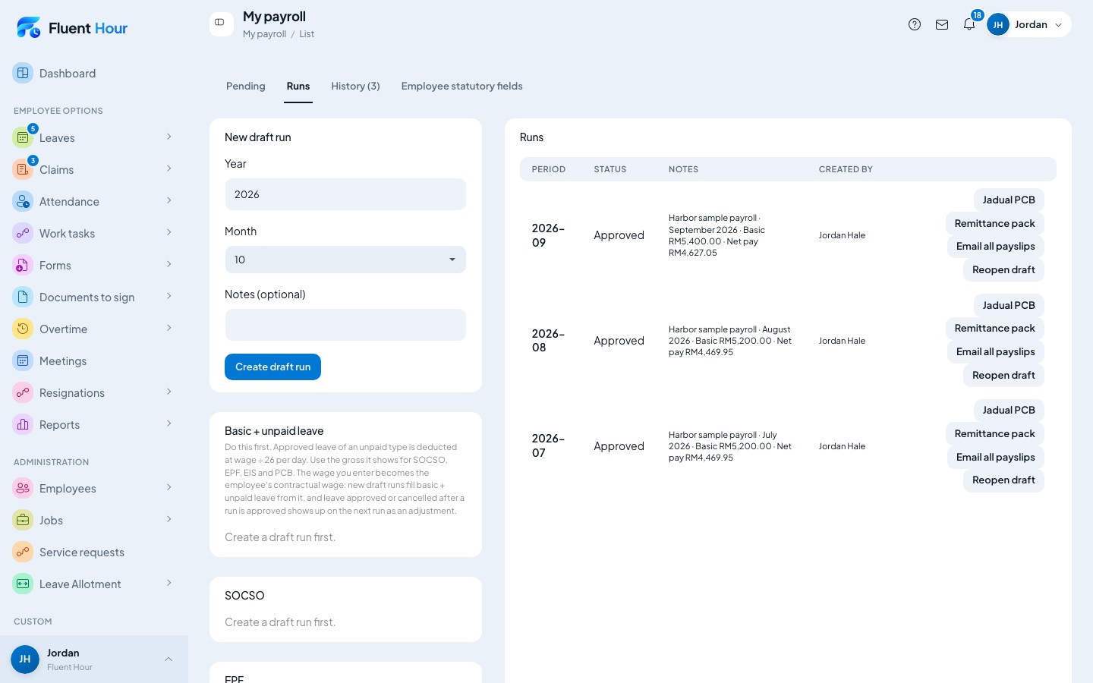Click Jadual PCB for 2026-09 run
The height and width of the screenshot is (683, 1093).
(x=1009, y=200)
